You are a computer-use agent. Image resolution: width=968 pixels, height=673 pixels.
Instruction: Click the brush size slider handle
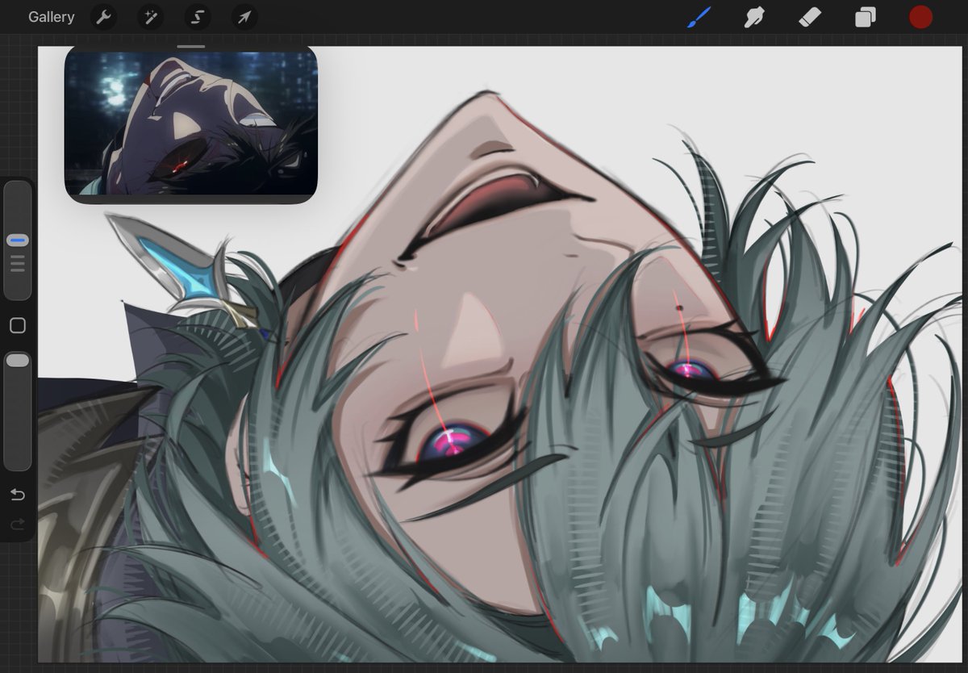point(18,240)
